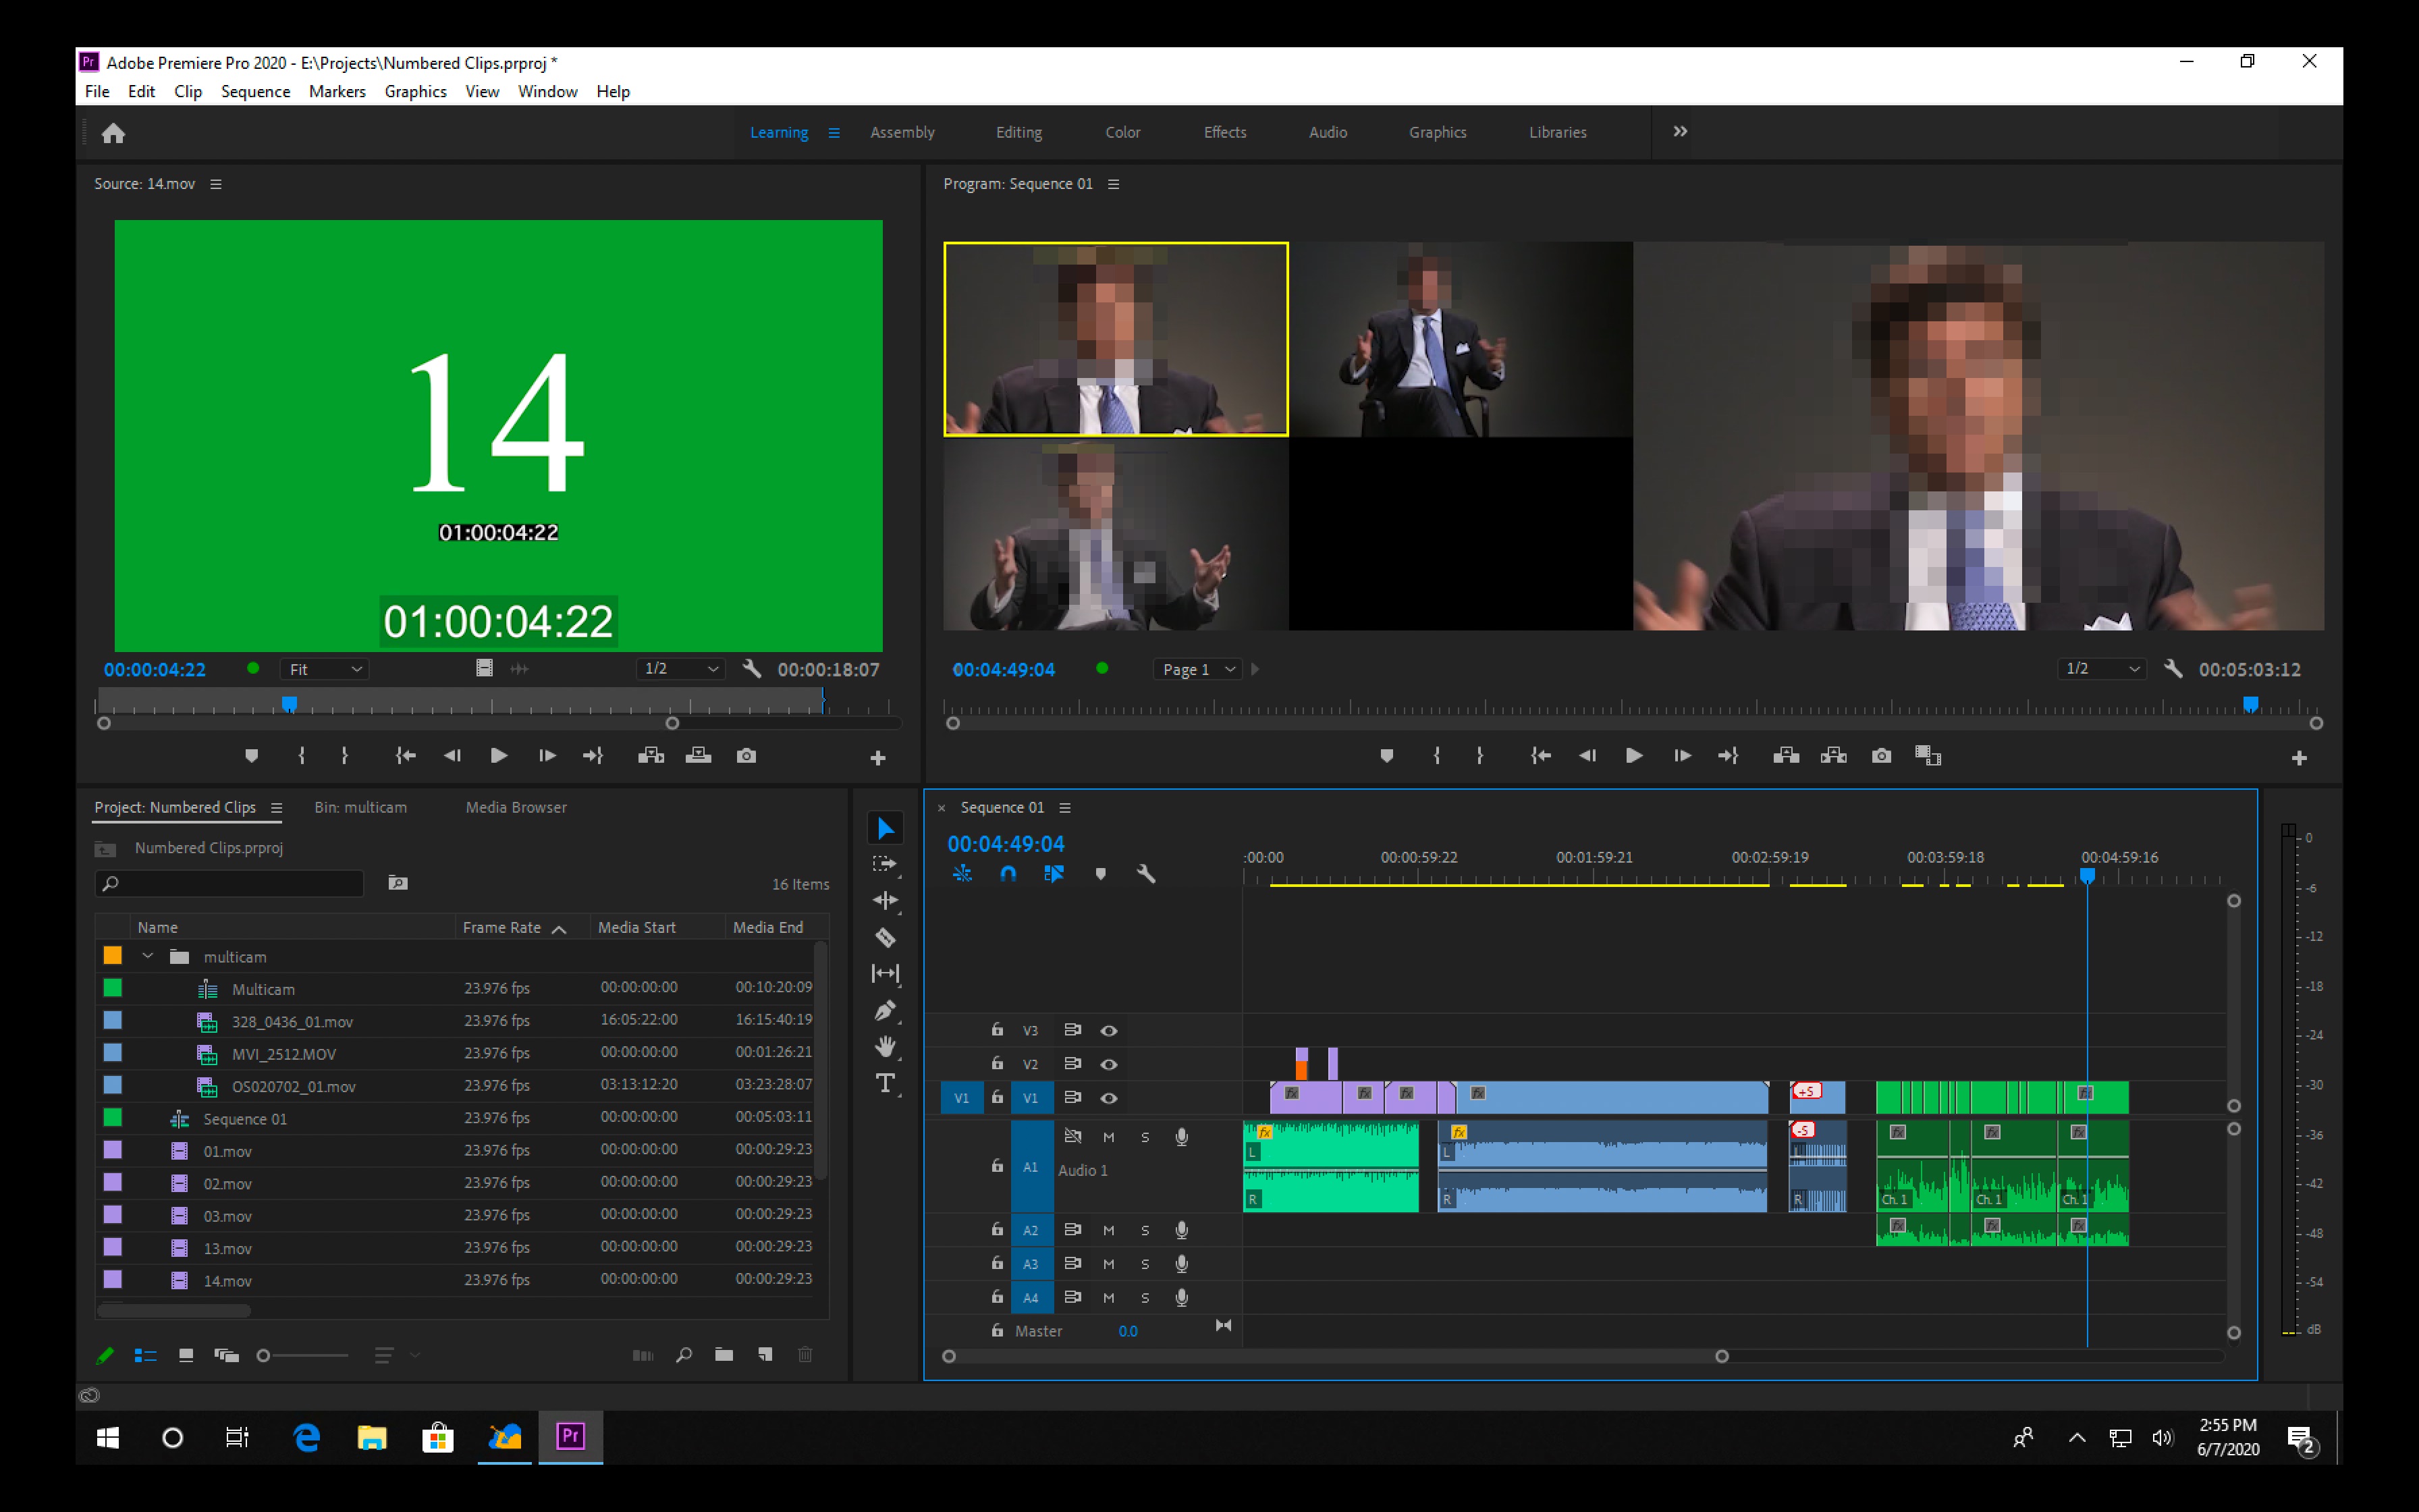Toggle V2 track output eye
This screenshot has width=2419, height=1512.
(1108, 1064)
